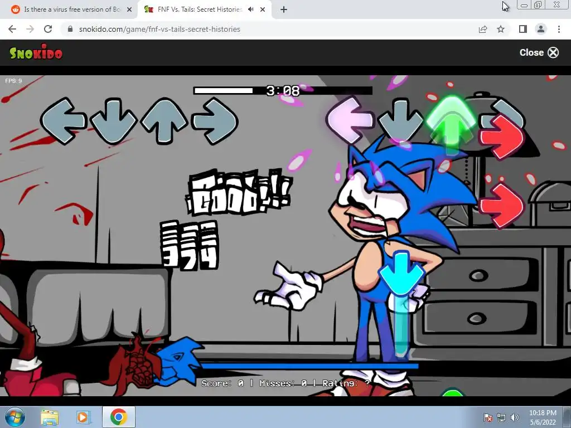
Task: Go back using browser back arrow
Action: pos(12,29)
